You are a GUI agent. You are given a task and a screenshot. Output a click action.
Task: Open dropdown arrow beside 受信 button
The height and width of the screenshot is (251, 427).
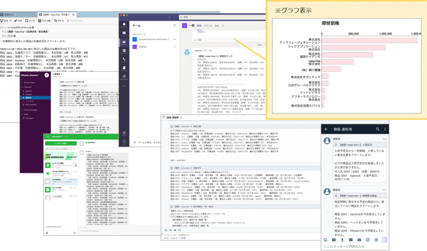click(x=11, y=21)
